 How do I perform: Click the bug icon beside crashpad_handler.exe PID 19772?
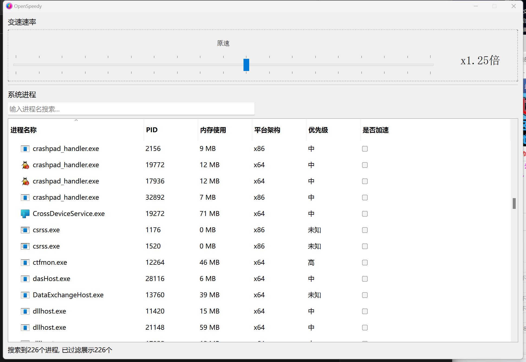[x=25, y=165]
